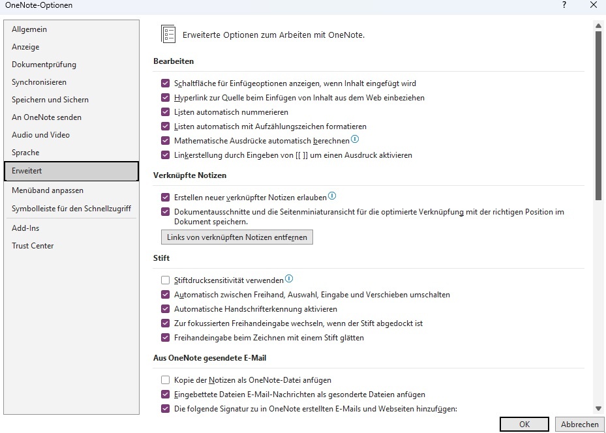This screenshot has height=433, width=606.
Task: Enable Stiftdrucksensitivität verwenden
Action: (x=166, y=280)
